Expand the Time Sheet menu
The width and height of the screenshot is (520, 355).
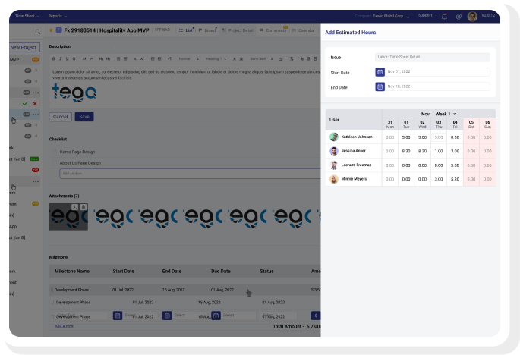[x=27, y=16]
